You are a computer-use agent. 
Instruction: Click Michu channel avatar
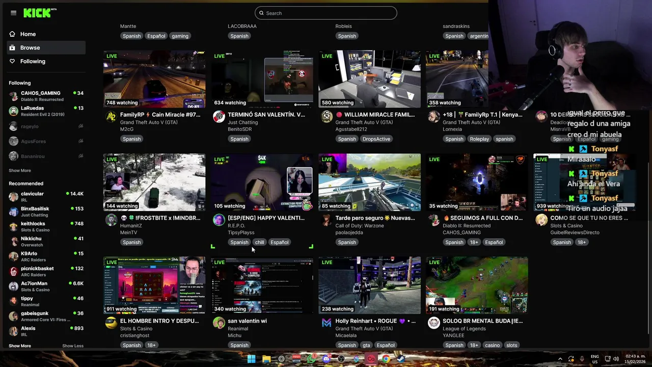click(219, 323)
